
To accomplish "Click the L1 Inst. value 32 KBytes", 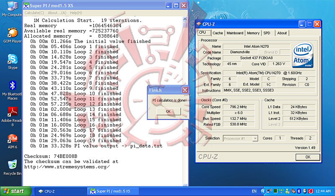I will 299,112.
